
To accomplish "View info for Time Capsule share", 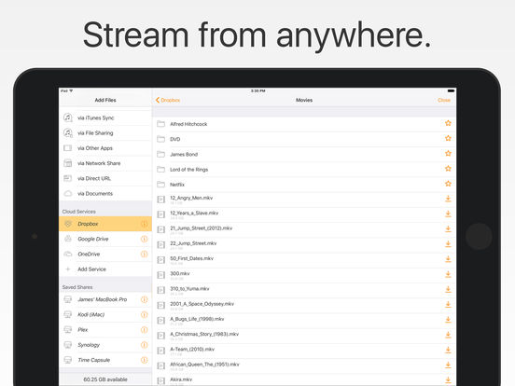I will click(x=145, y=360).
